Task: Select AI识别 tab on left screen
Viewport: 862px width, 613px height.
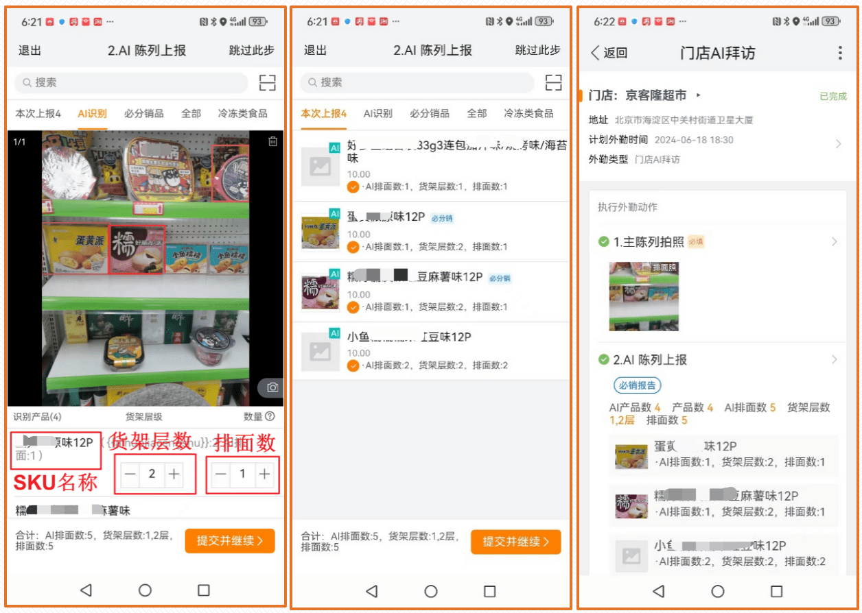Action: tap(92, 113)
